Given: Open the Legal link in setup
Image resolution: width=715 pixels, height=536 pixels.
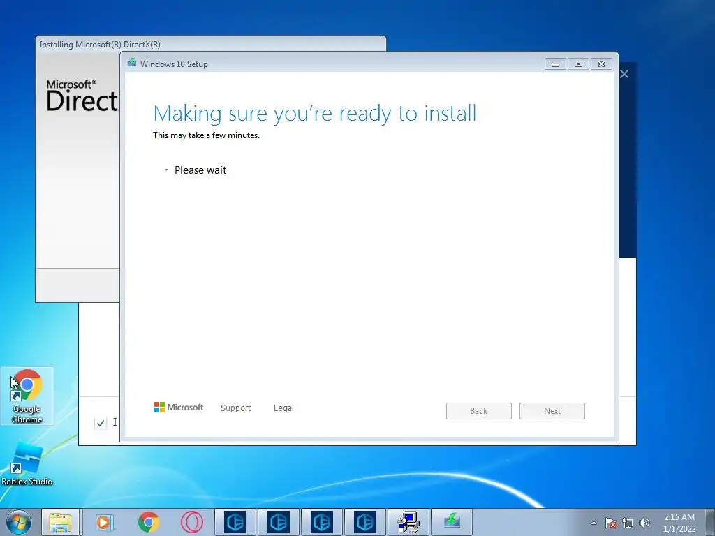Looking at the screenshot, I should (283, 408).
